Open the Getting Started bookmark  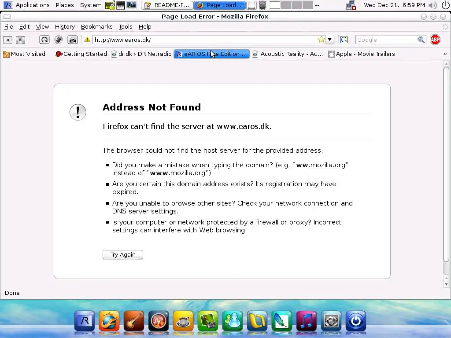point(81,54)
